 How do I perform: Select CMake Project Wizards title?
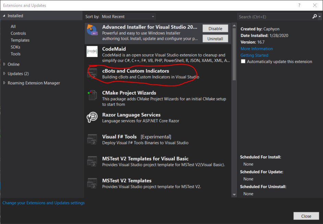129,93
